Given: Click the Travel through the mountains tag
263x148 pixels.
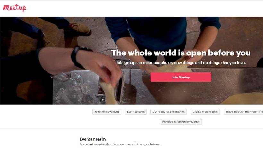Looking at the screenshot, I should (243, 112).
